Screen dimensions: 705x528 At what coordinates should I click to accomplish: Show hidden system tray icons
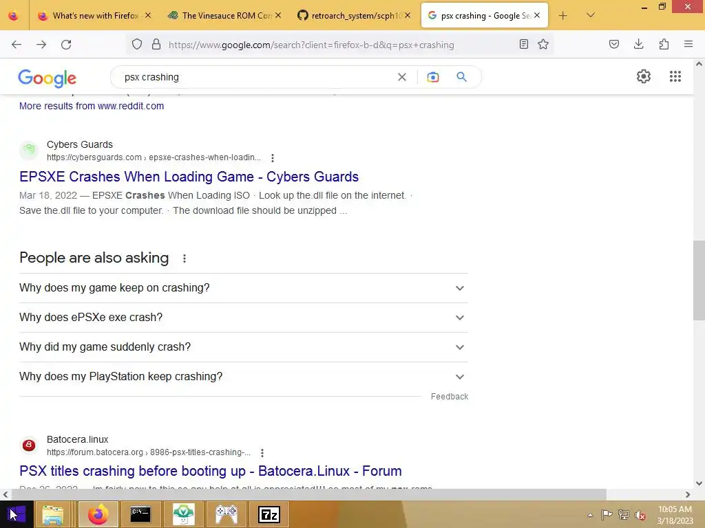click(x=590, y=515)
